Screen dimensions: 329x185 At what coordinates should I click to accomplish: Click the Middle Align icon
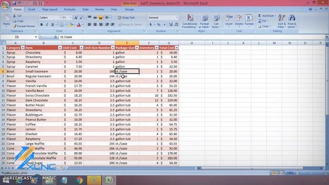(x=95, y=17)
